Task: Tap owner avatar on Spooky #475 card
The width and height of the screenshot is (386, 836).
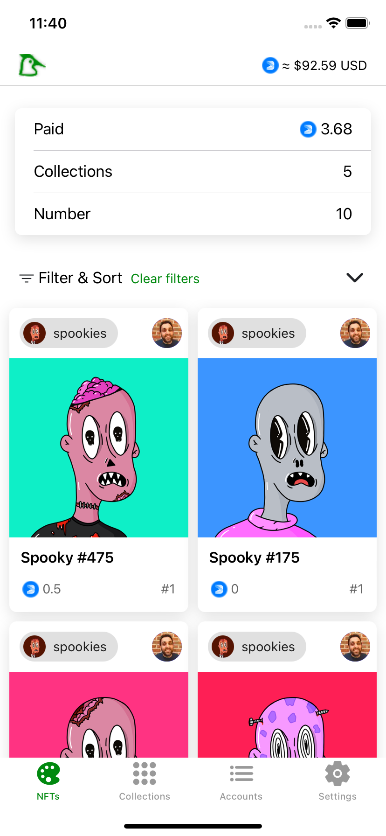Action: [x=166, y=333]
